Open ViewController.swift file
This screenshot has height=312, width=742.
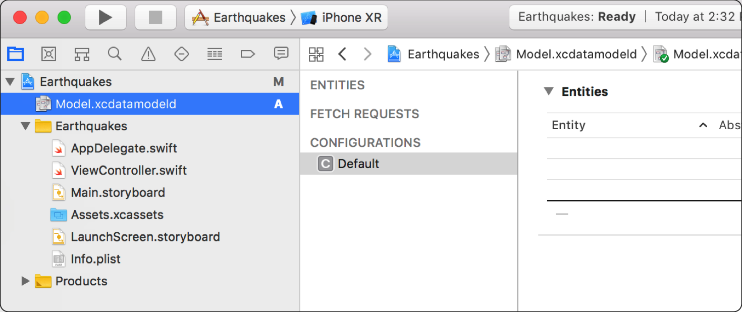click(129, 170)
